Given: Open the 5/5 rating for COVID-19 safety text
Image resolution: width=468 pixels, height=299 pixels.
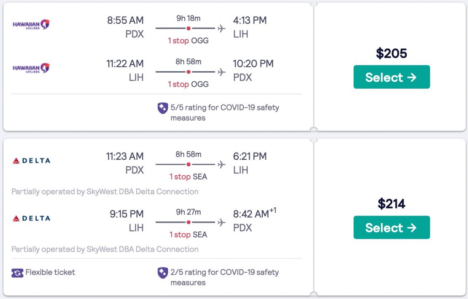Looking at the screenshot, I should (x=224, y=113).
